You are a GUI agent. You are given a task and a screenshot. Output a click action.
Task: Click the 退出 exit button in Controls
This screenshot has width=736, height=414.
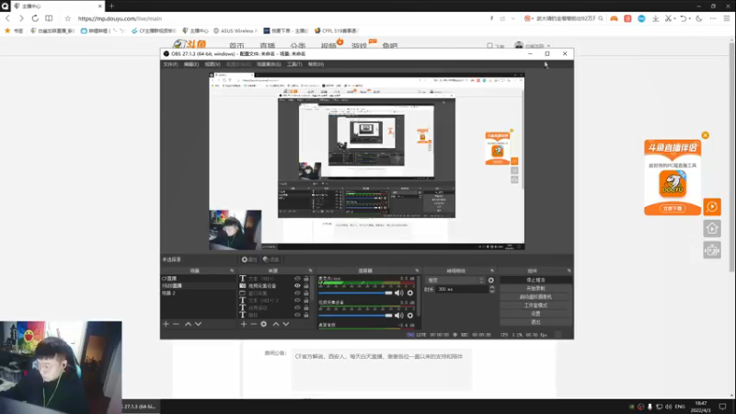point(535,322)
